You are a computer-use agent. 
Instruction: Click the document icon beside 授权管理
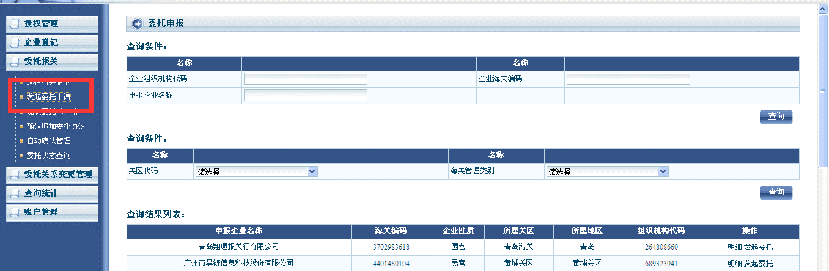(15, 24)
